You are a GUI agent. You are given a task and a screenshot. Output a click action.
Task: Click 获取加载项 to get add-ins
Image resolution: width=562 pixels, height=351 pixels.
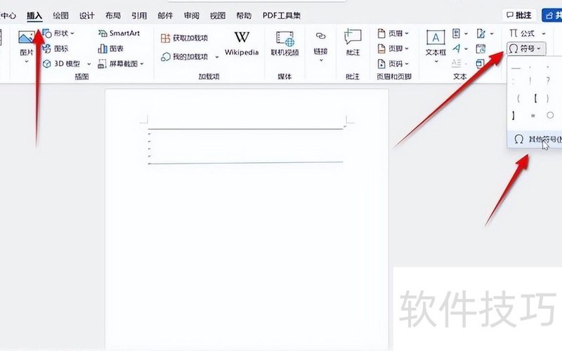coord(184,38)
